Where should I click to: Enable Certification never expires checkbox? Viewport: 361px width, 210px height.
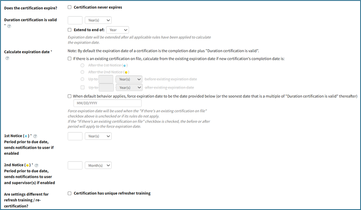[x=70, y=7]
